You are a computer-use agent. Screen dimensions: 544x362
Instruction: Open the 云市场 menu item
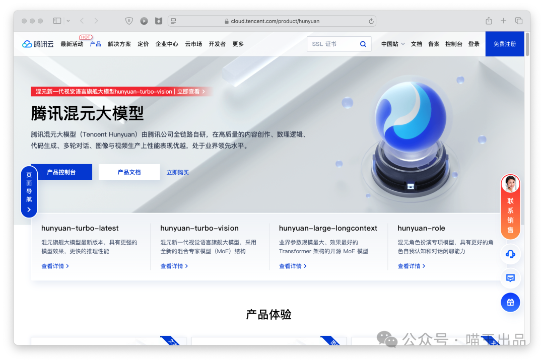coord(193,44)
